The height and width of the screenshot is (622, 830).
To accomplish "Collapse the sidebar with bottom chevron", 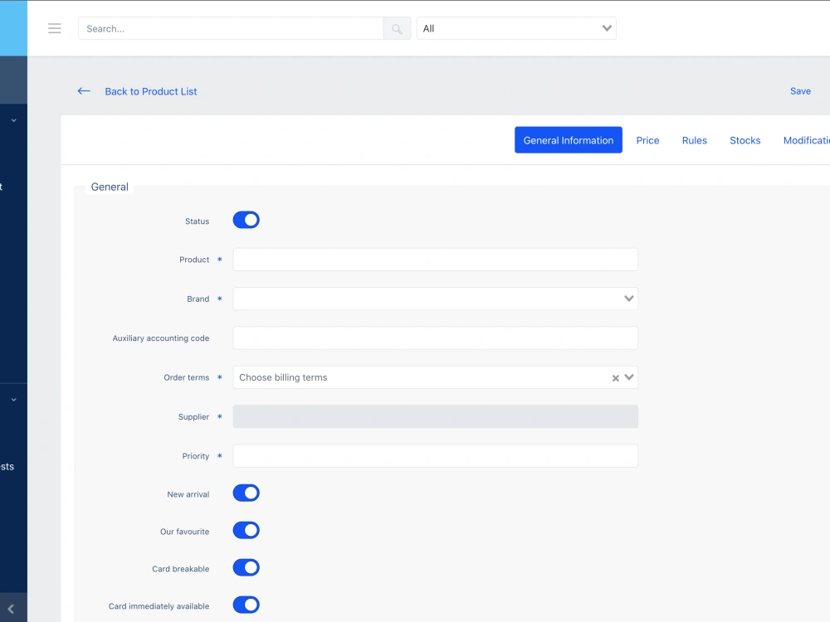I will pos(11,609).
